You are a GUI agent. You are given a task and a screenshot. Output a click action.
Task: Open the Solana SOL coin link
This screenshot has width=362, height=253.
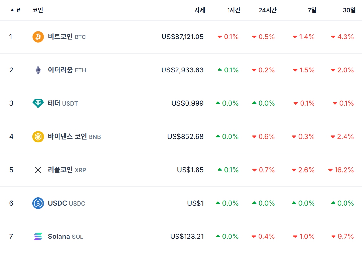pyautogui.click(x=65, y=237)
